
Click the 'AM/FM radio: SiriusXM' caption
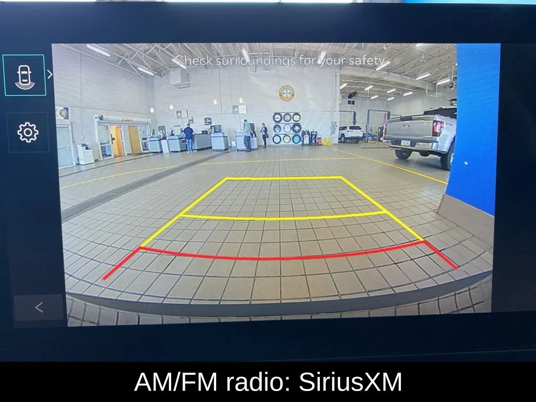pyautogui.click(x=268, y=382)
